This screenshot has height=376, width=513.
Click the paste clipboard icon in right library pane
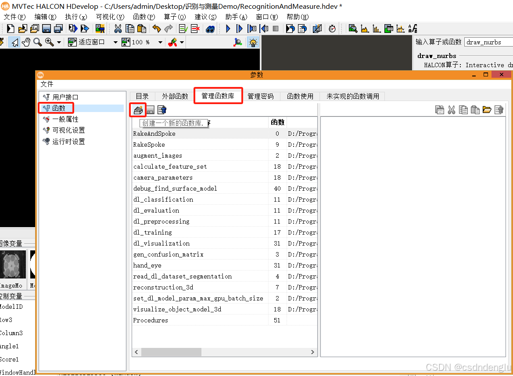tap(475, 110)
